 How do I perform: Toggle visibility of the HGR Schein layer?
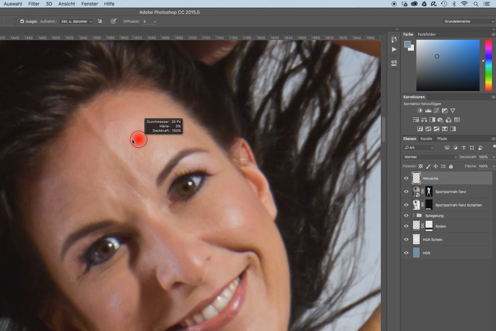[x=406, y=240]
